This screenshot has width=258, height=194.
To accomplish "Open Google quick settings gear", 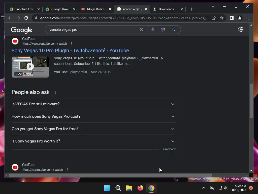I will [x=241, y=29].
